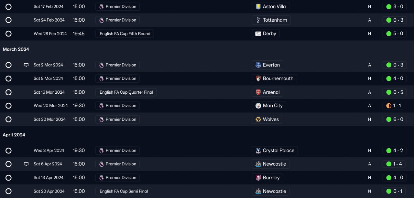This screenshot has width=414, height=198.
Task: Click the Arsenal club crest
Action: coord(258,92)
